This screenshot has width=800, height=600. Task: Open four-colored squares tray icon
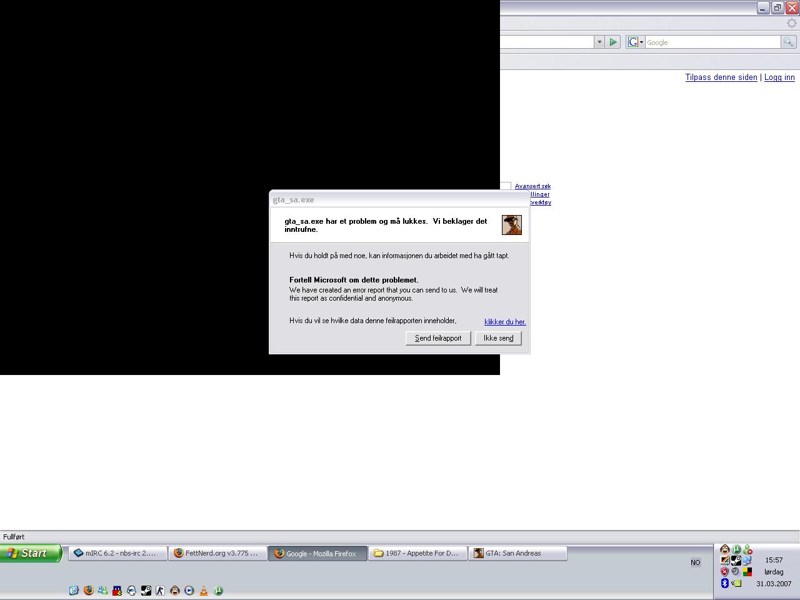(x=747, y=571)
